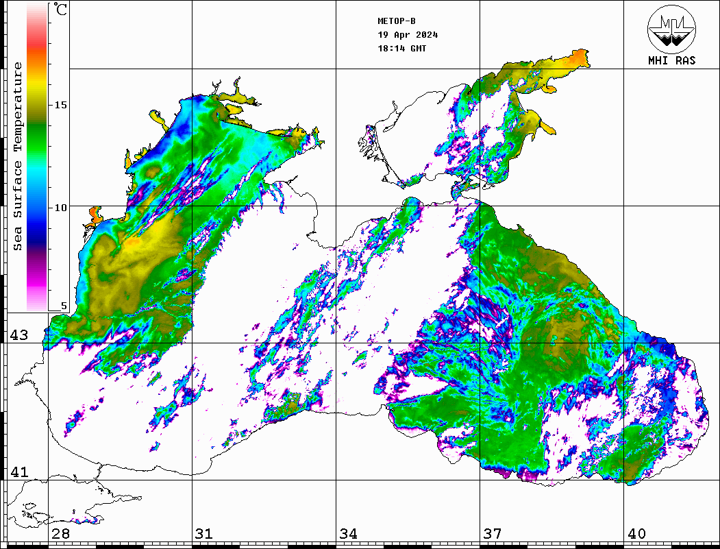Click the 10 mark on temperature legend
The width and height of the screenshot is (720, 549).
coord(60,208)
